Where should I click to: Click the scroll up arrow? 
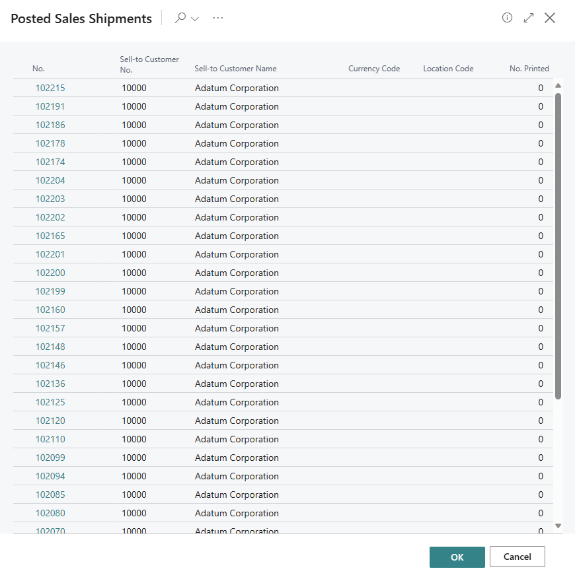coord(558,86)
